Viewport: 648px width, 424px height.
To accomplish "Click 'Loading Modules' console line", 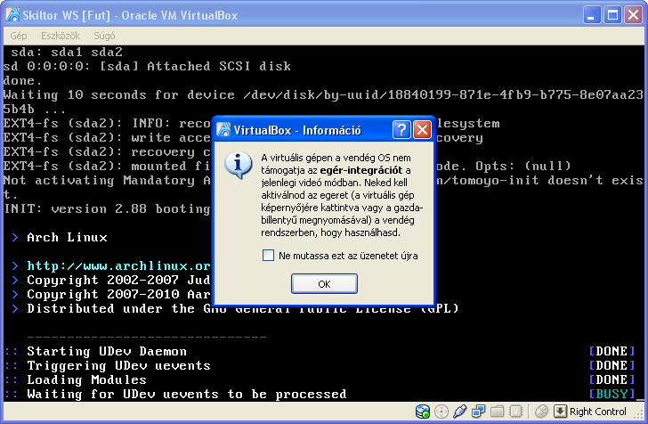I will click(87, 379).
